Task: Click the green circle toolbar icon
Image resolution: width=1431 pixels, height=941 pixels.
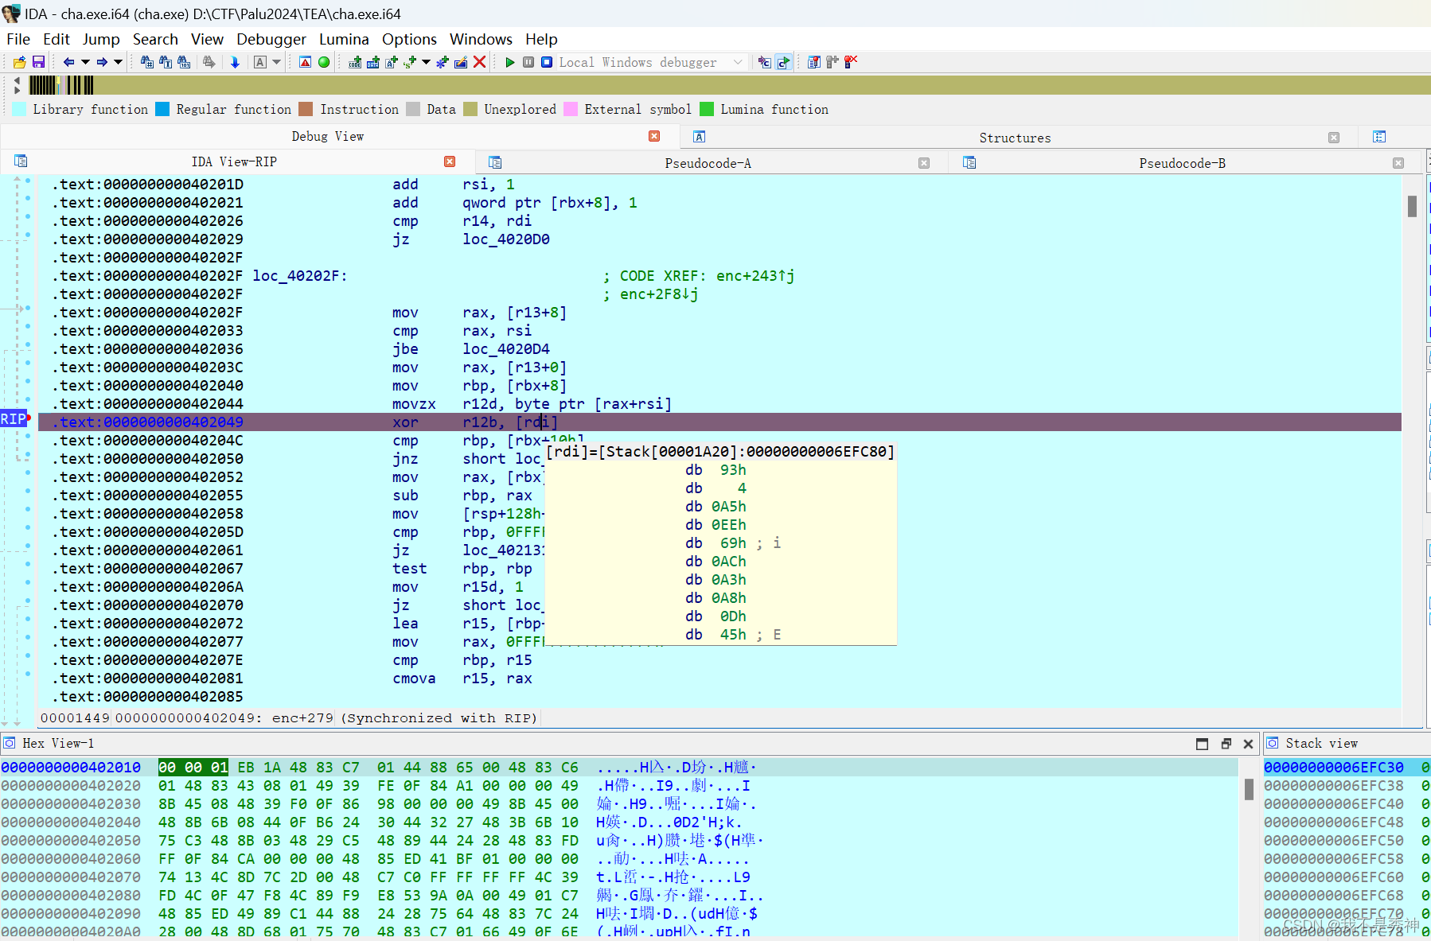Action: point(324,62)
